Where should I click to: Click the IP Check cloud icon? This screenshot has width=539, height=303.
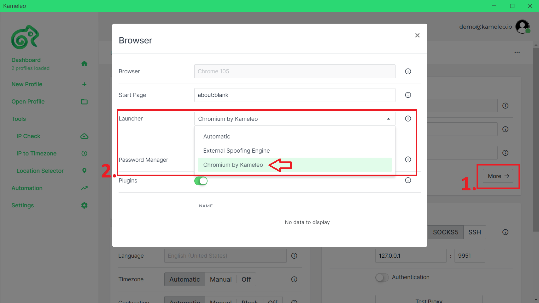[x=84, y=136]
